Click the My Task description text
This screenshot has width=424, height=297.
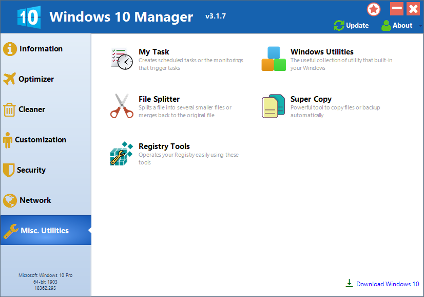point(191,64)
